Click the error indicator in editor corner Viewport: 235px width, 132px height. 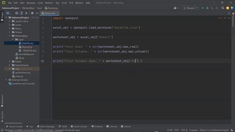click(x=220, y=18)
